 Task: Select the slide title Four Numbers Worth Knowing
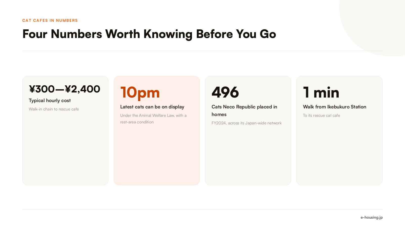(x=149, y=34)
